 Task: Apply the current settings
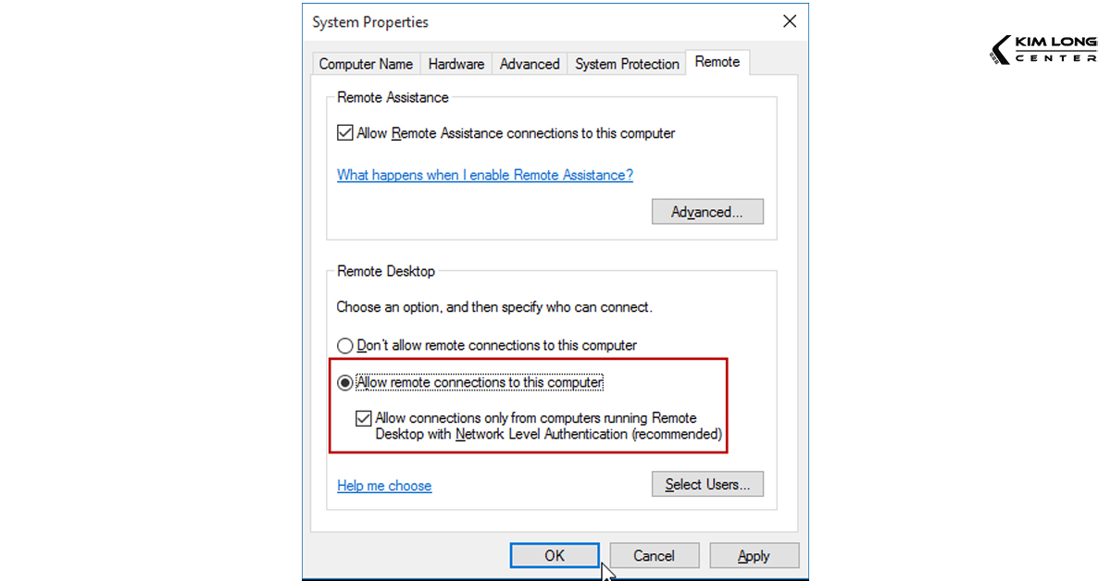754,555
